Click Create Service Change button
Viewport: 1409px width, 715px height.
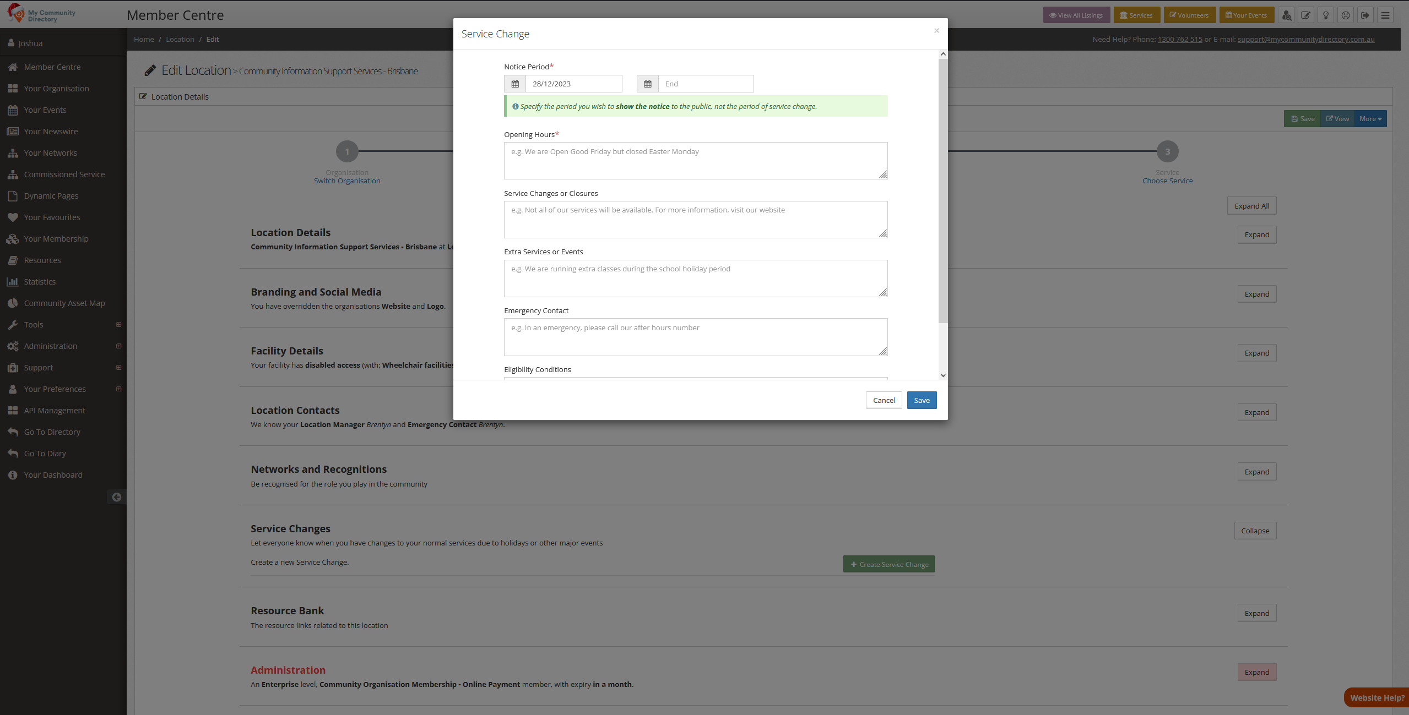point(888,564)
